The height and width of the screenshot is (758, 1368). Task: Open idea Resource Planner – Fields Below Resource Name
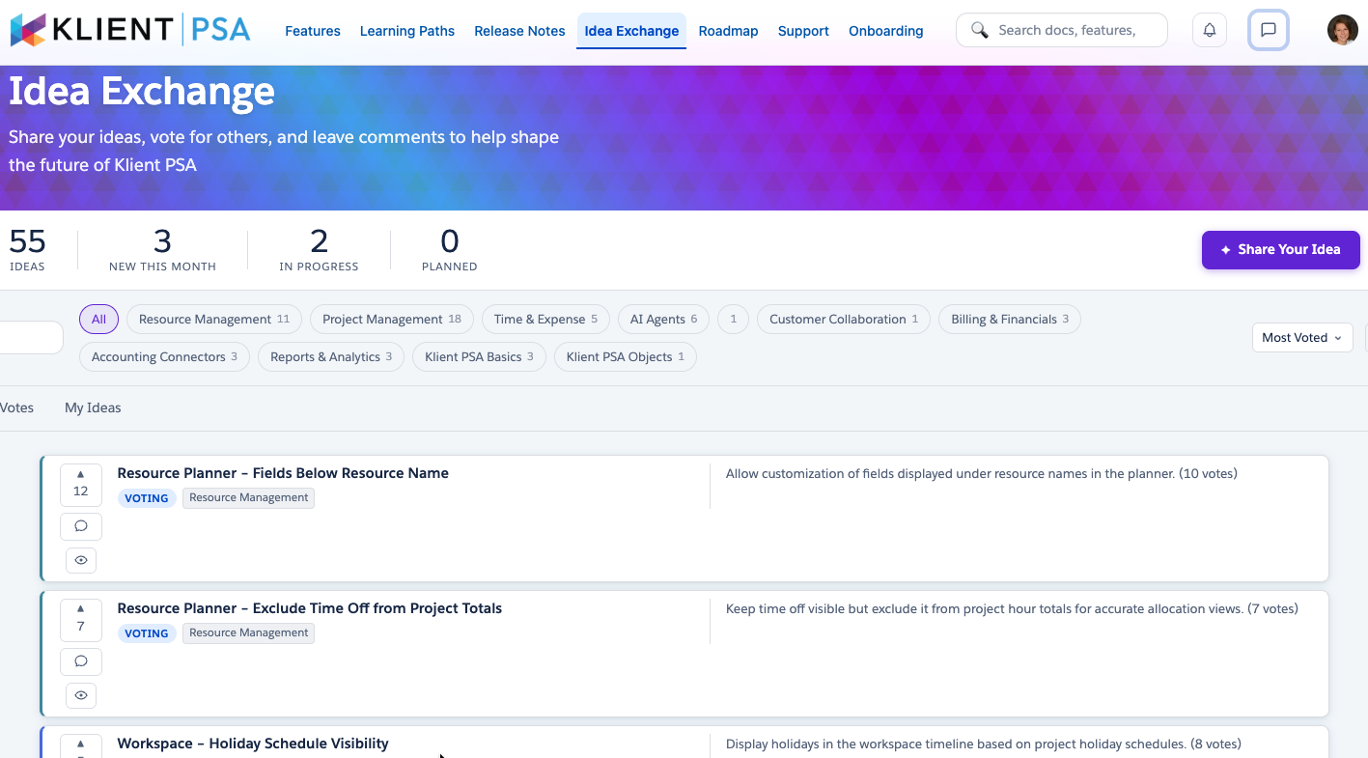(x=283, y=473)
